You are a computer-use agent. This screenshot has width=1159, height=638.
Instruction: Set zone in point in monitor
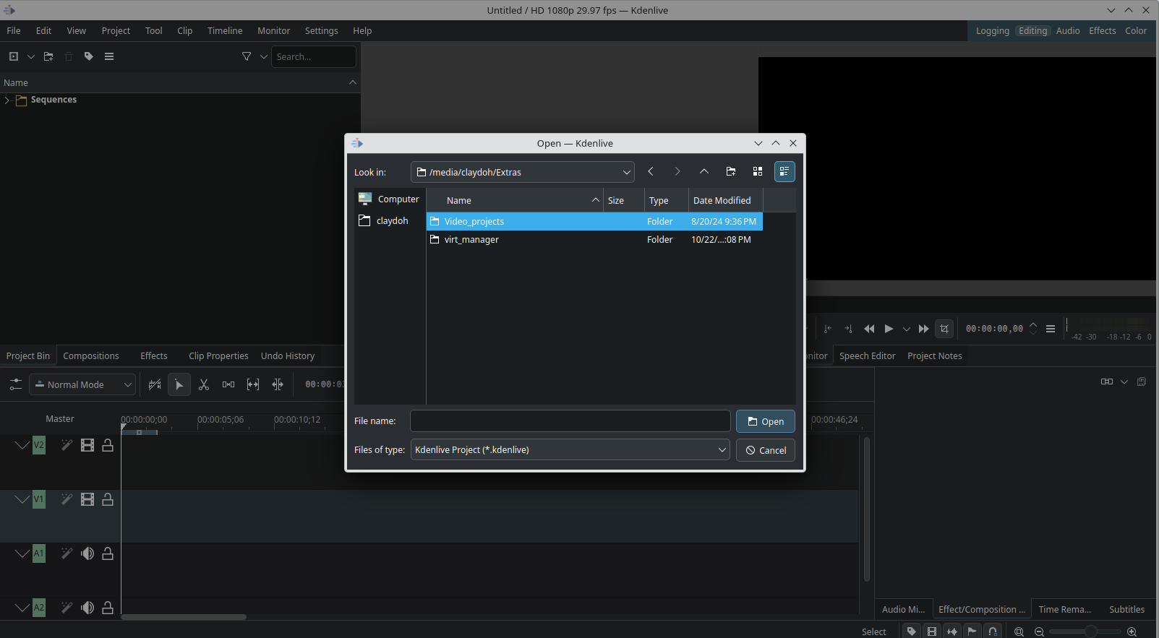coord(828,329)
